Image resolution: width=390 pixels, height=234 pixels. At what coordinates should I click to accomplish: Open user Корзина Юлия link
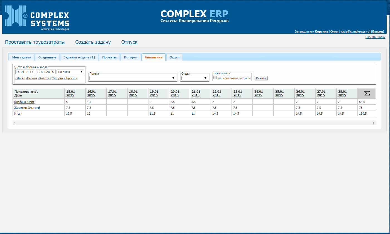pos(24,102)
